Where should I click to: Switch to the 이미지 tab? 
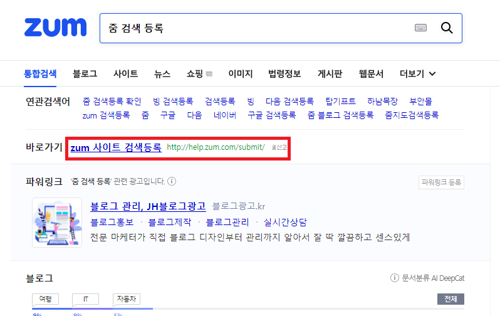pyautogui.click(x=241, y=74)
